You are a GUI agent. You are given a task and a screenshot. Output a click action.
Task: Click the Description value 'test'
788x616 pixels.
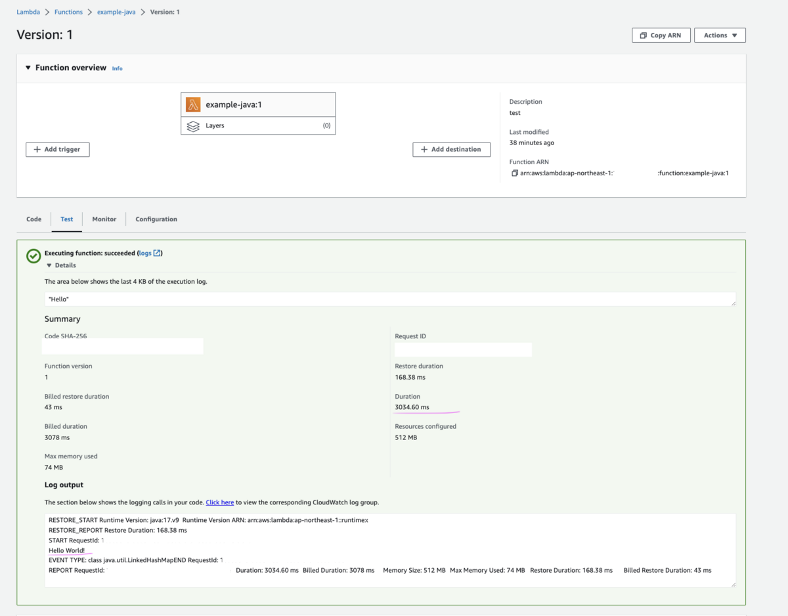(515, 113)
